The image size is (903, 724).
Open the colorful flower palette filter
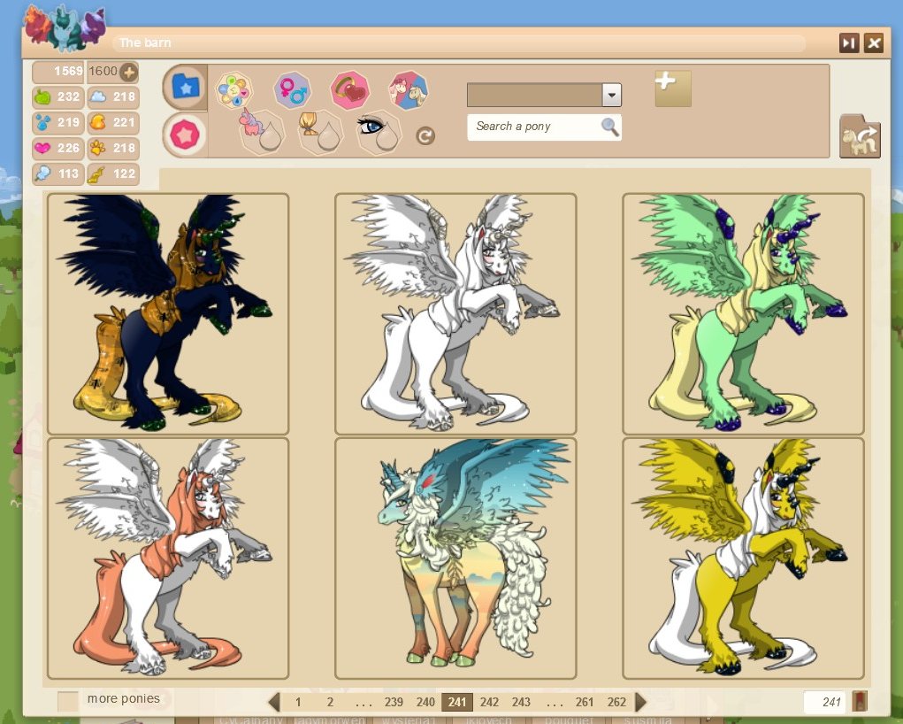(233, 90)
